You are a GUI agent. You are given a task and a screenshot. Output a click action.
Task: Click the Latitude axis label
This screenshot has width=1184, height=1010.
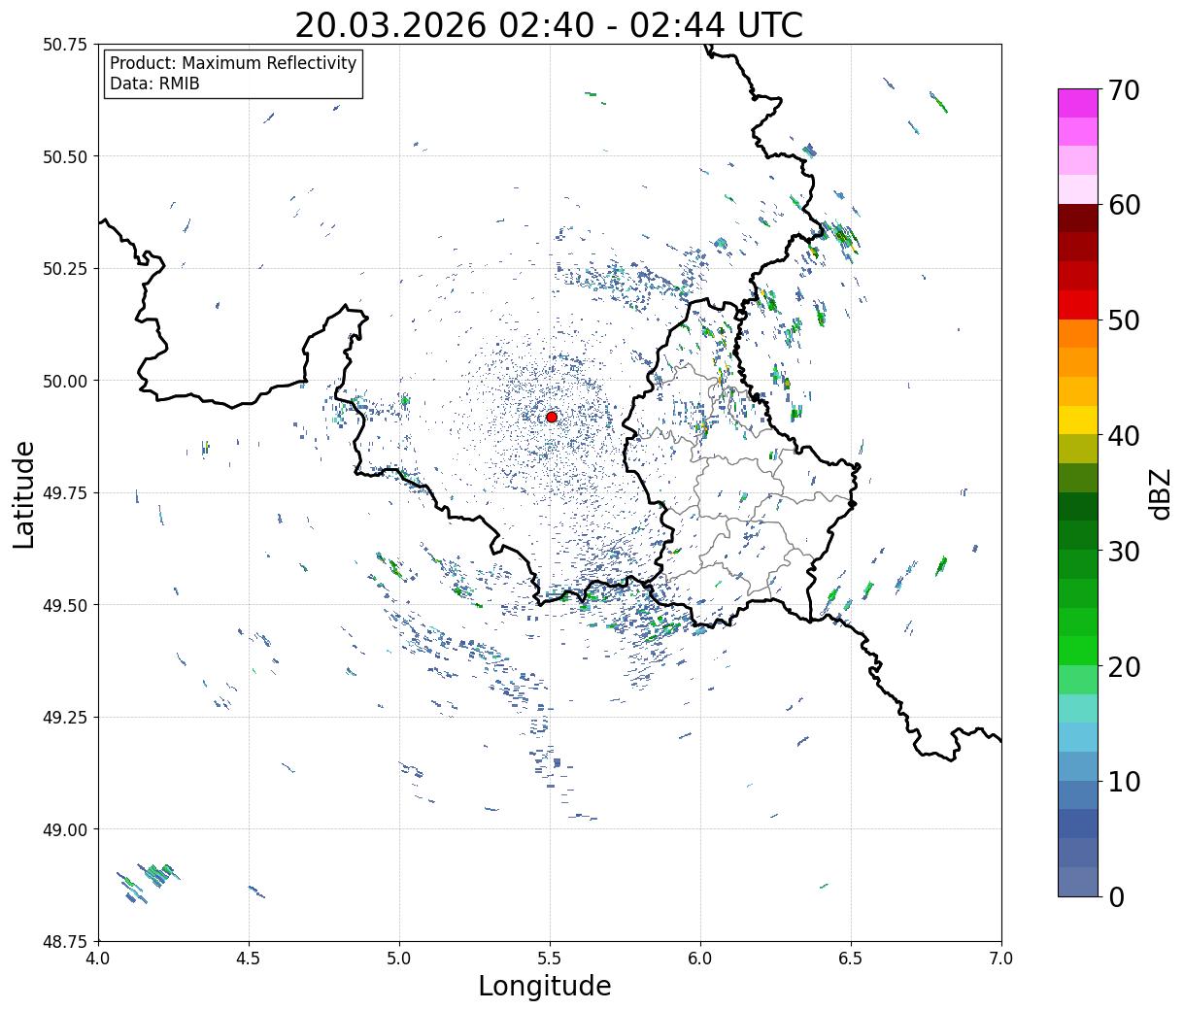tap(24, 494)
